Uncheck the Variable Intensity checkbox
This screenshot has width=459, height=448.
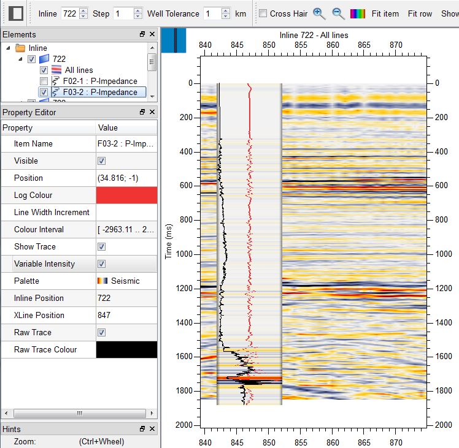point(102,264)
